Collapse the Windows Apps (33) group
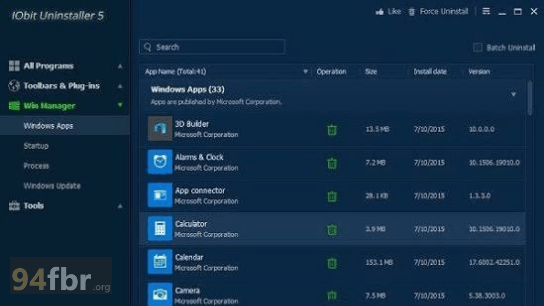 (513, 95)
